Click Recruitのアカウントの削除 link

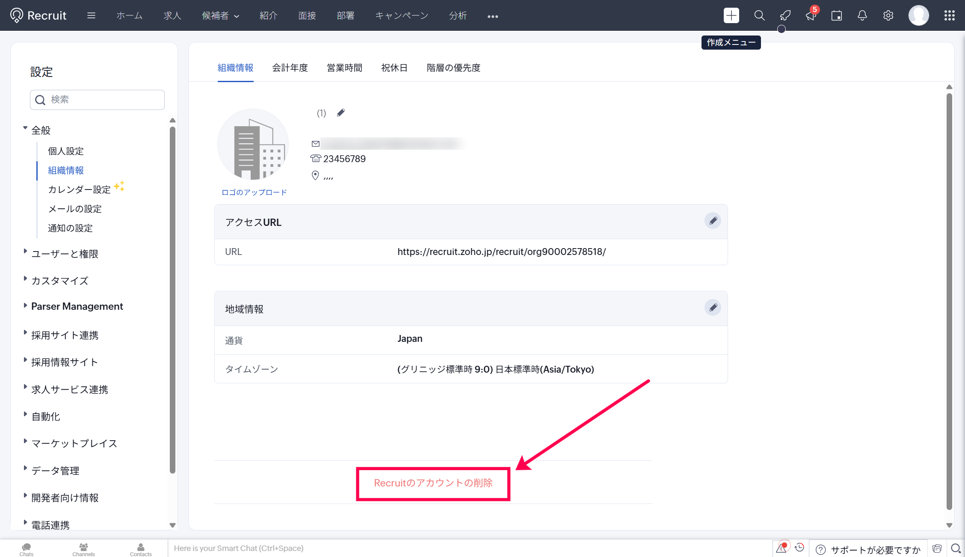tap(433, 483)
